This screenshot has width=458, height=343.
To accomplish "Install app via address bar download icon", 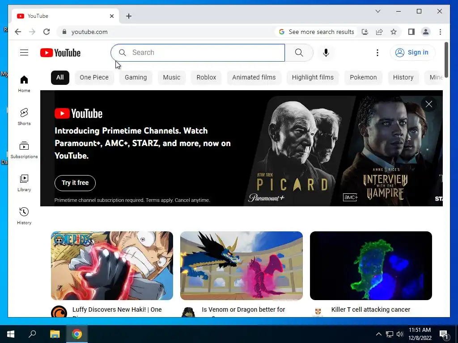I will (365, 32).
